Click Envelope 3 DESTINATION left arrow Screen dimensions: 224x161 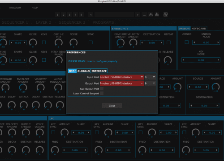click(142, 42)
